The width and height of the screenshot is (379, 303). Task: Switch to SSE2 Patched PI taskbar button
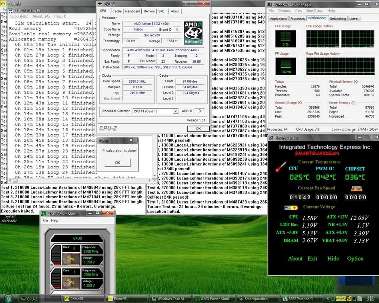point(301,299)
